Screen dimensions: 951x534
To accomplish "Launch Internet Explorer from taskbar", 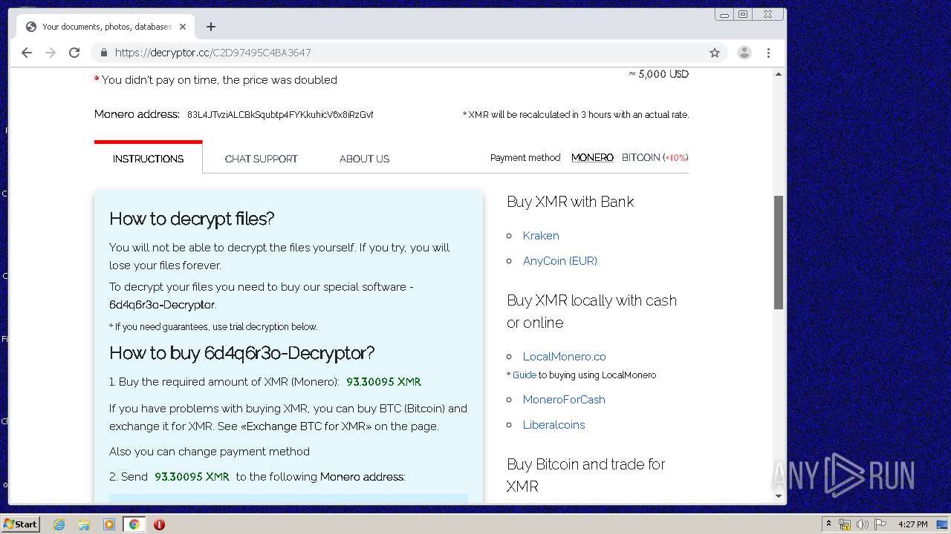I will click(x=59, y=524).
